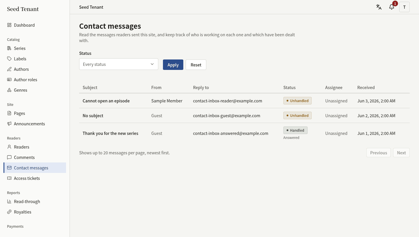The image size is (419, 237).
Task: Click the "Sample Member" sender cell
Action: coord(167,101)
